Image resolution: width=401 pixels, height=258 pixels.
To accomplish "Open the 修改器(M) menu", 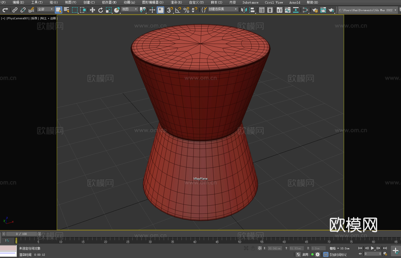I will [x=109, y=2].
